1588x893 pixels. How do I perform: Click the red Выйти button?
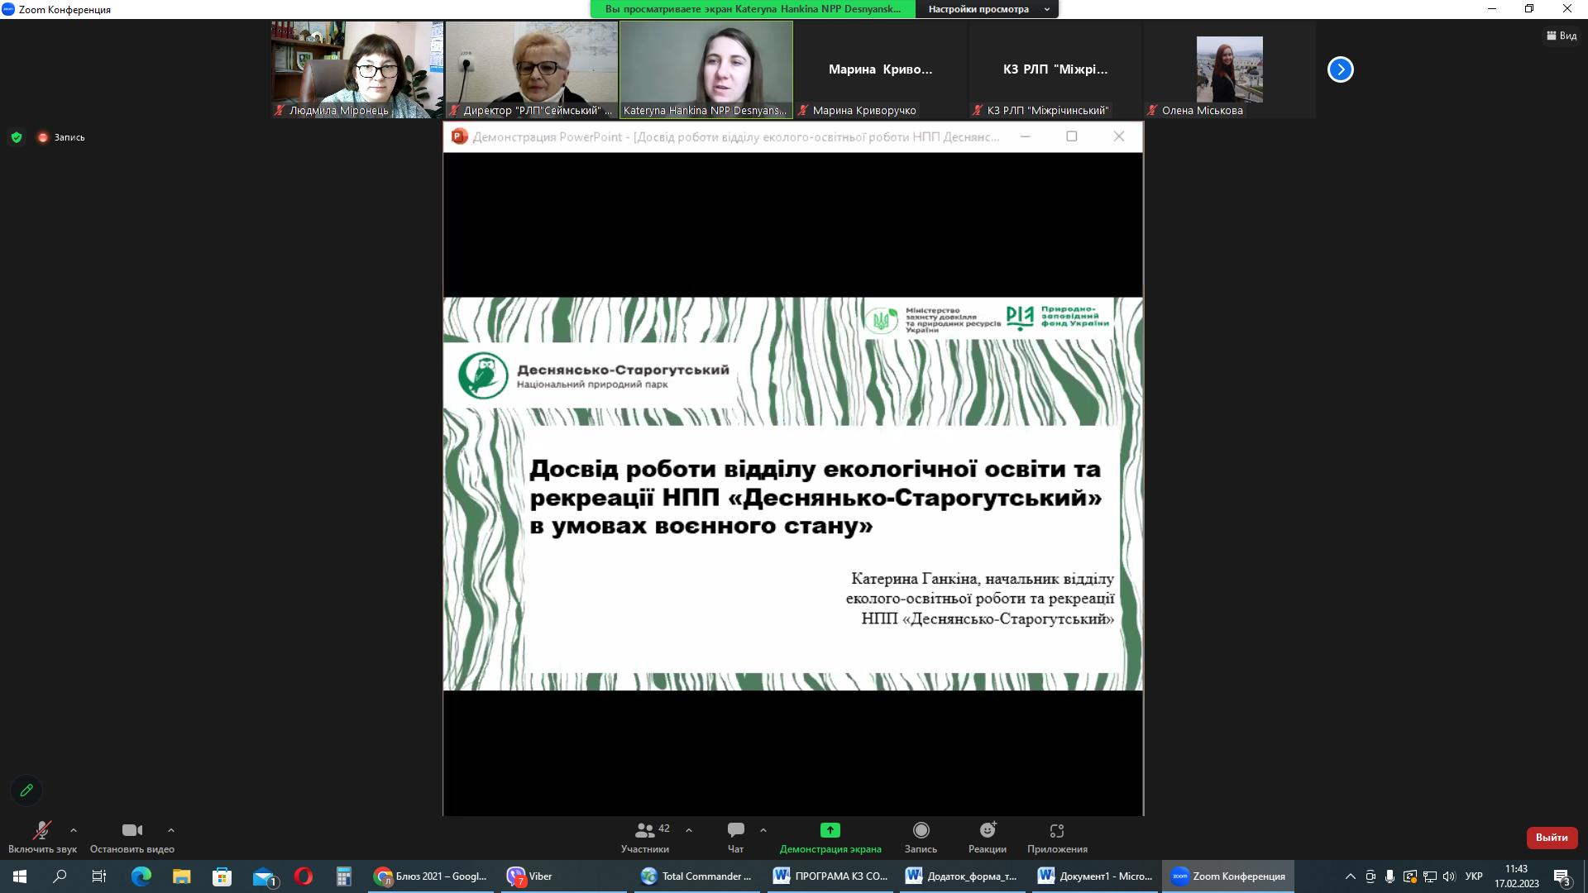click(1551, 838)
